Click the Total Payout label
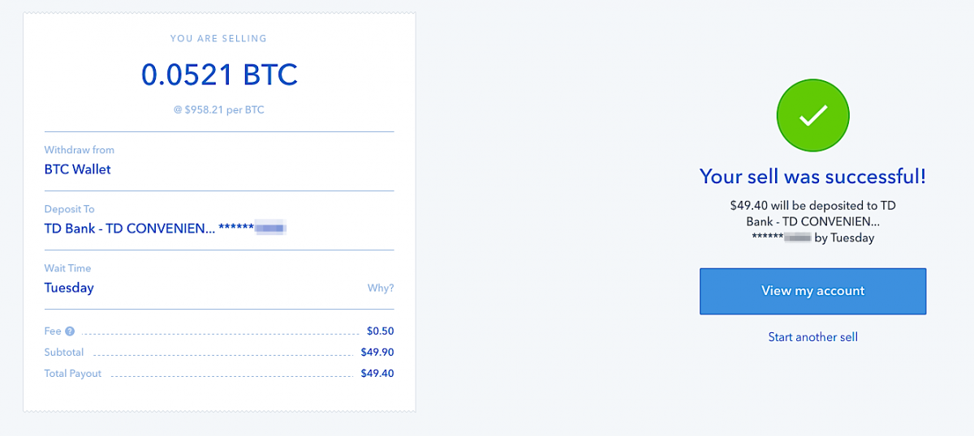 73,373
